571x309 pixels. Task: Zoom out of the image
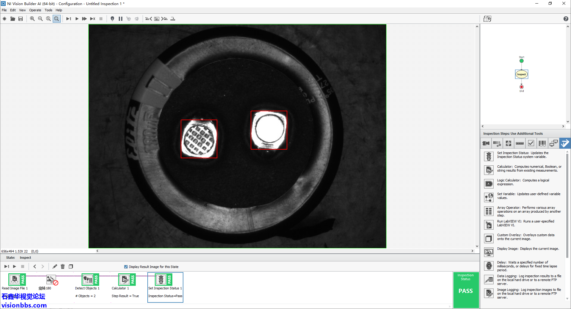(40, 19)
